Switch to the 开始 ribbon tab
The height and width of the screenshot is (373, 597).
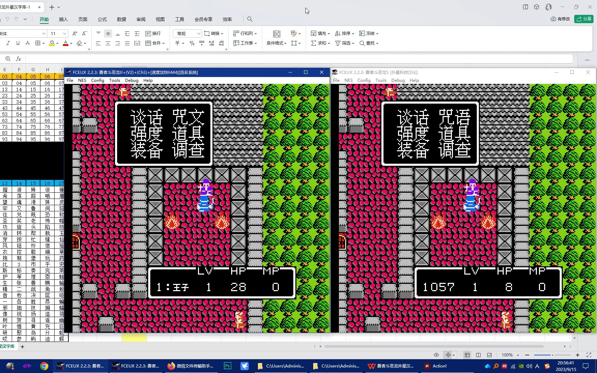click(x=44, y=19)
